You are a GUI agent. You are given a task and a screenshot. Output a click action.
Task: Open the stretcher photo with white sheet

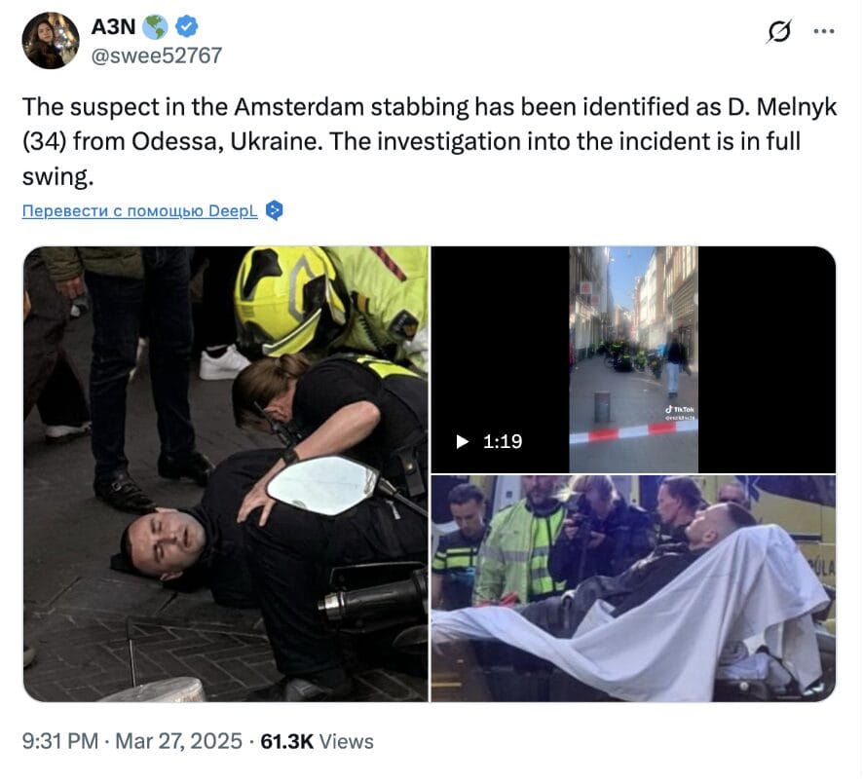tap(633, 588)
